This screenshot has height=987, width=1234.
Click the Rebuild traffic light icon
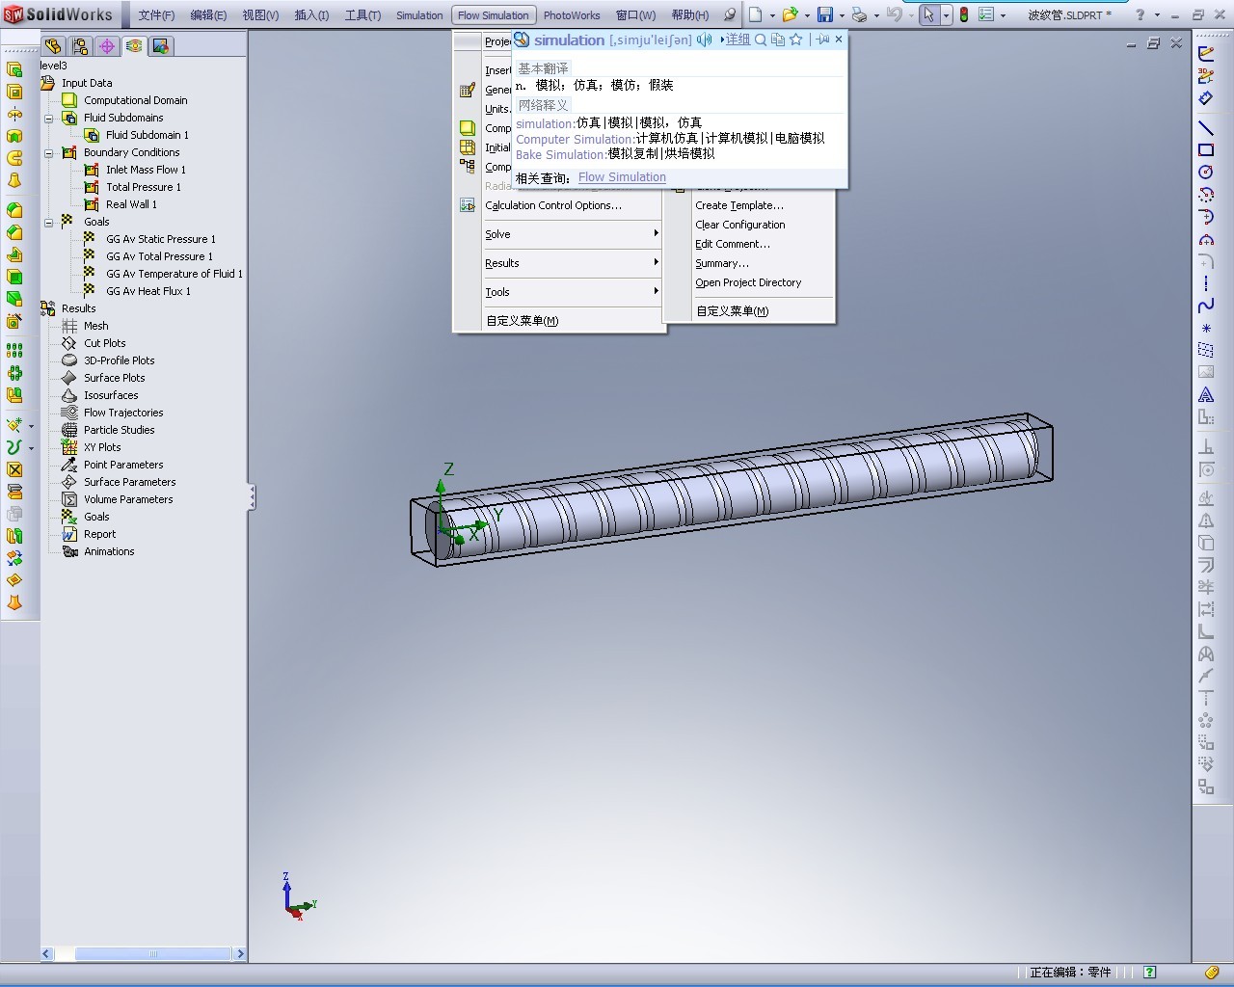(x=964, y=14)
